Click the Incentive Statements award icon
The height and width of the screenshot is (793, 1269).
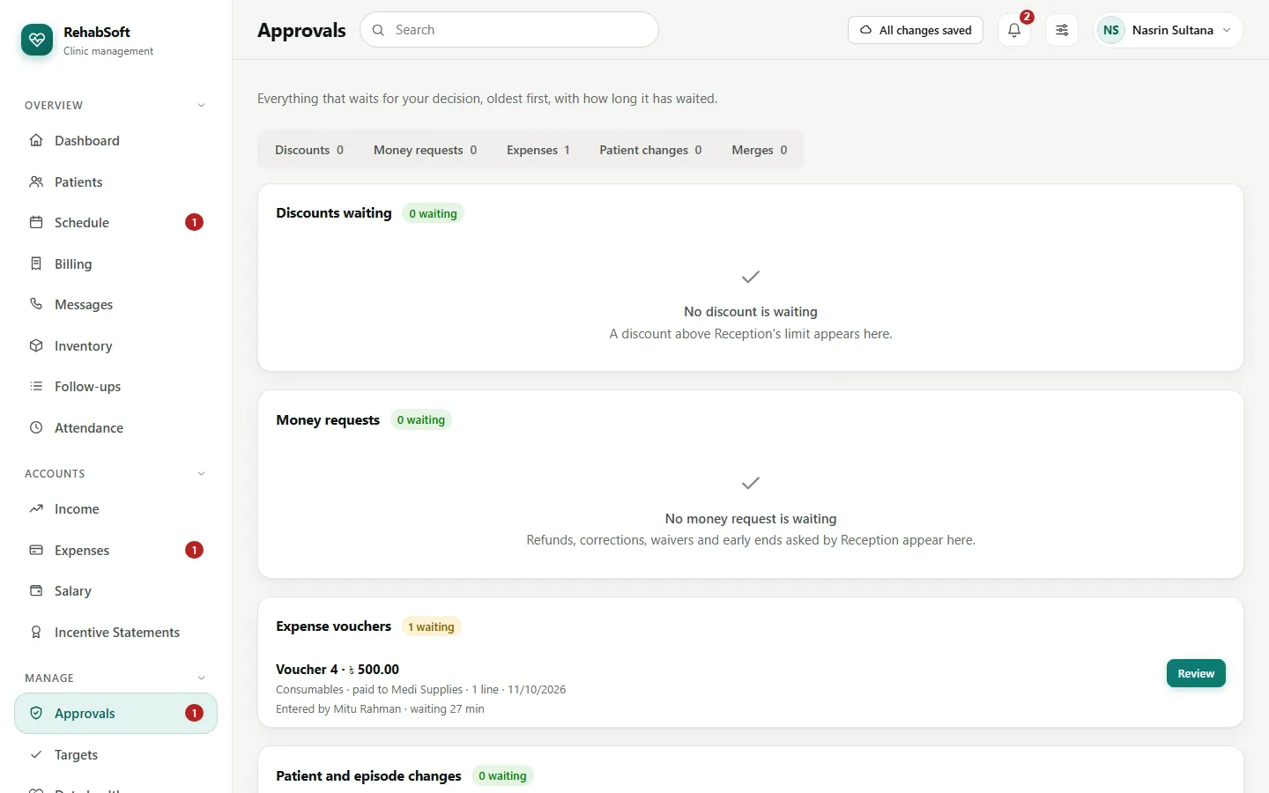pyautogui.click(x=36, y=632)
